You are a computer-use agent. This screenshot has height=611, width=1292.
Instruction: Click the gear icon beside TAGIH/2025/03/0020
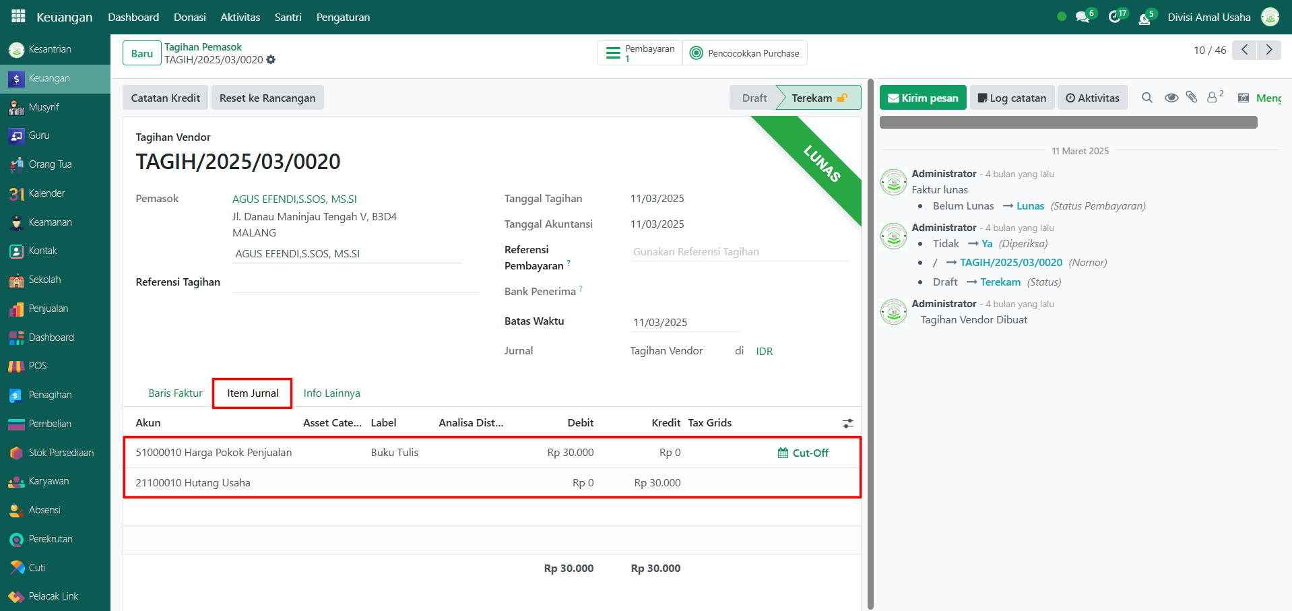[271, 60]
